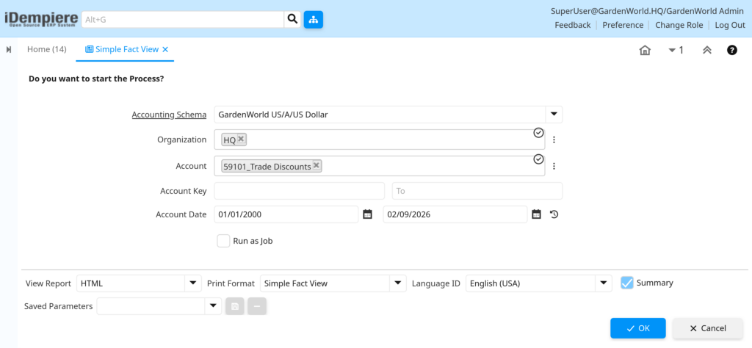
Task: Click the 'Do you want to start the Process?' text
Action: [x=96, y=78]
